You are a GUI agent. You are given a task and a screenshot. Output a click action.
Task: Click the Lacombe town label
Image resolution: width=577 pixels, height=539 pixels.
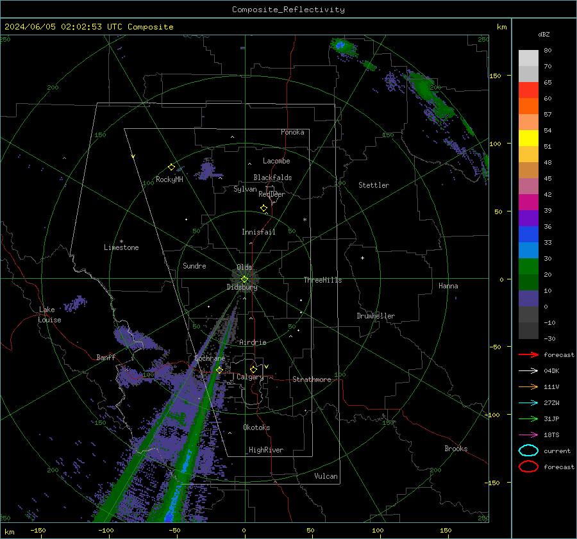276,161
